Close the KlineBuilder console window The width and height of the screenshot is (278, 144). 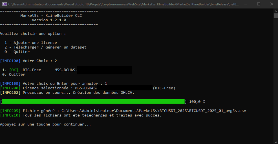point(271,4)
